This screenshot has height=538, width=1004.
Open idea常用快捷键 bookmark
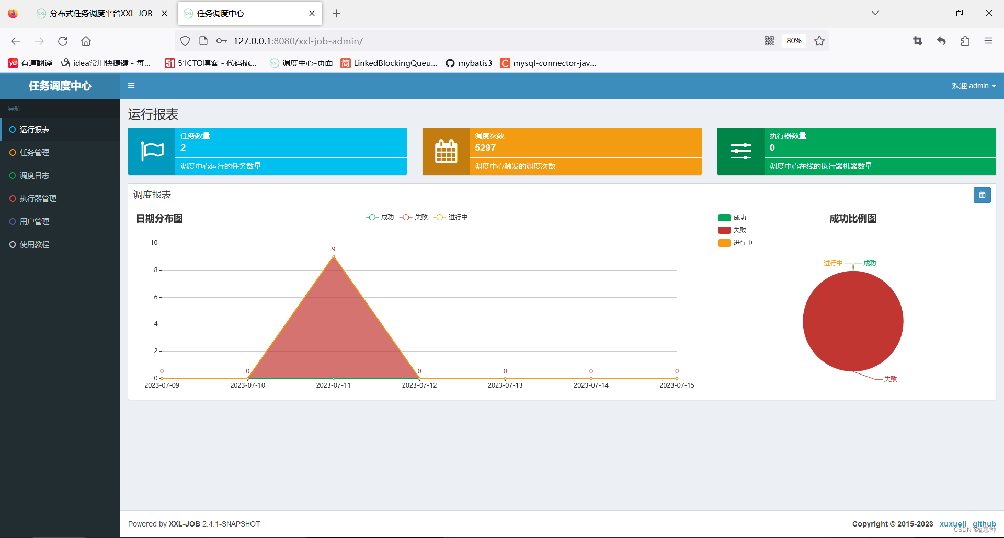tap(106, 63)
